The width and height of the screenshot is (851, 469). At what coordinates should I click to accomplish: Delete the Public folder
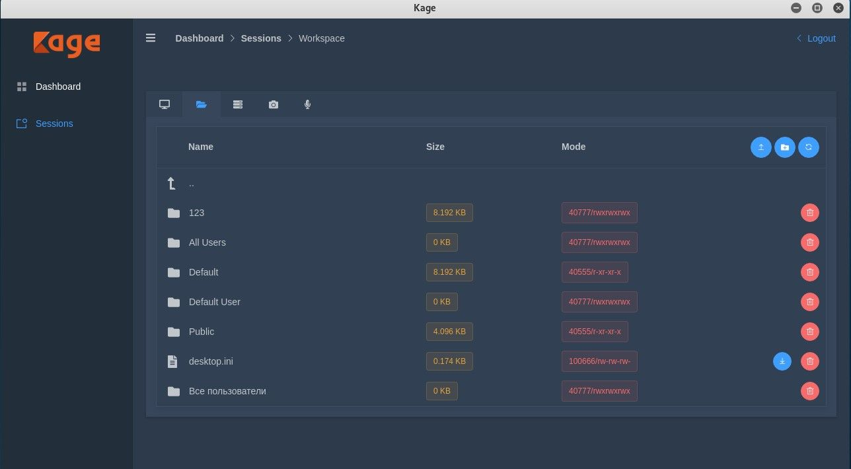pos(810,332)
